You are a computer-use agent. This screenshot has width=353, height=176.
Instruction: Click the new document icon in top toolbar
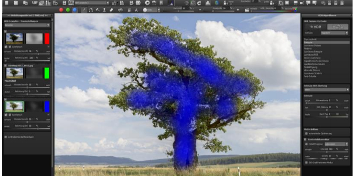7,3
